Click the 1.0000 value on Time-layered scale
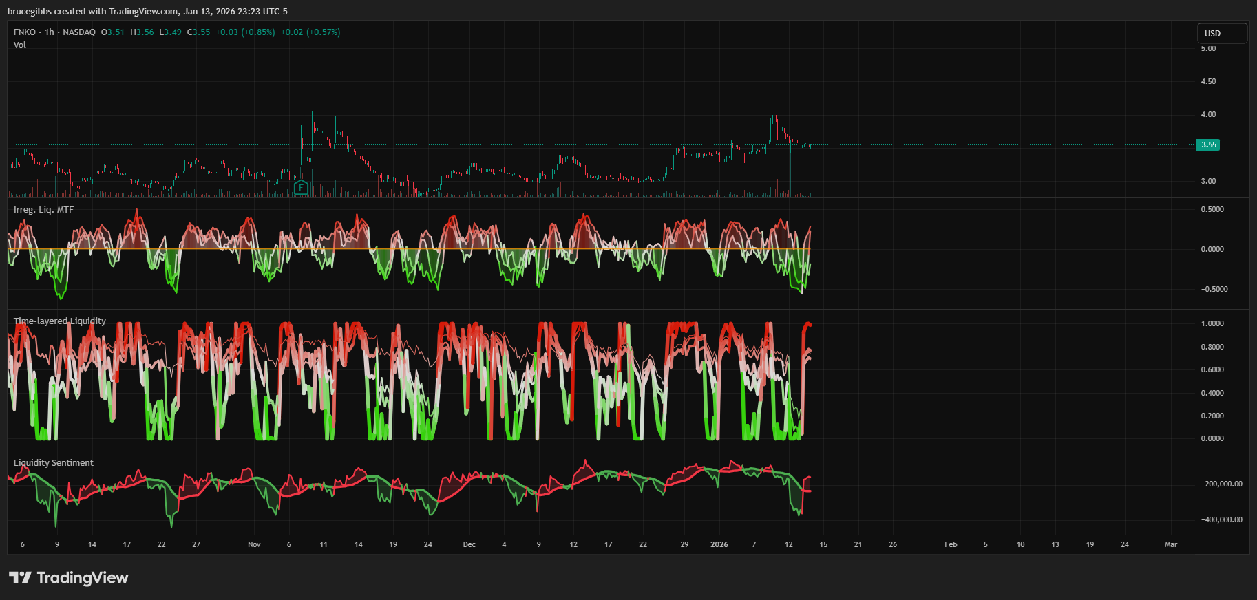The width and height of the screenshot is (1257, 600). [x=1212, y=323]
